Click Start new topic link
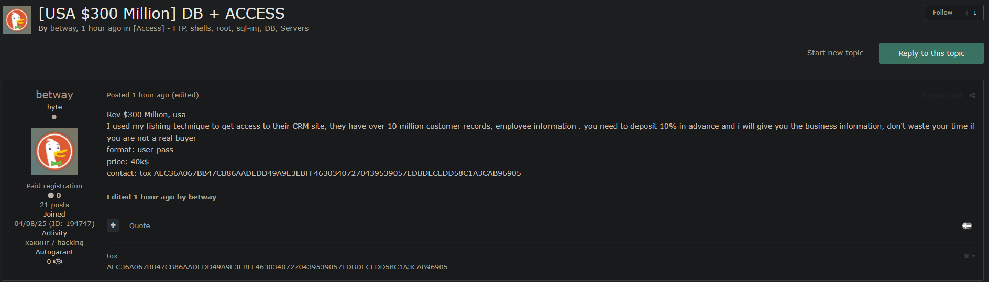Viewport: 989px width, 282px height. 835,53
